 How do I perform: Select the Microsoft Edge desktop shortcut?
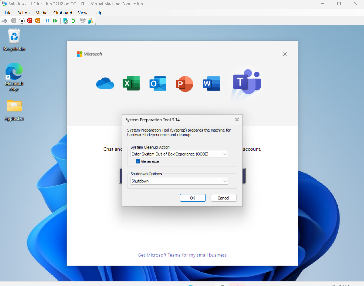[14, 77]
